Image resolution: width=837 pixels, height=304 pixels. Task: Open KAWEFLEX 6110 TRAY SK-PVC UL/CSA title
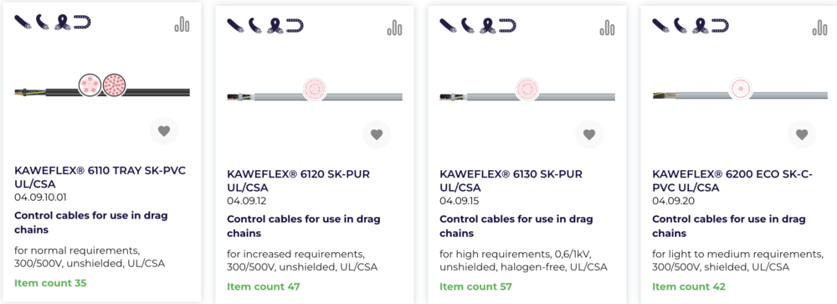pyautogui.click(x=100, y=178)
